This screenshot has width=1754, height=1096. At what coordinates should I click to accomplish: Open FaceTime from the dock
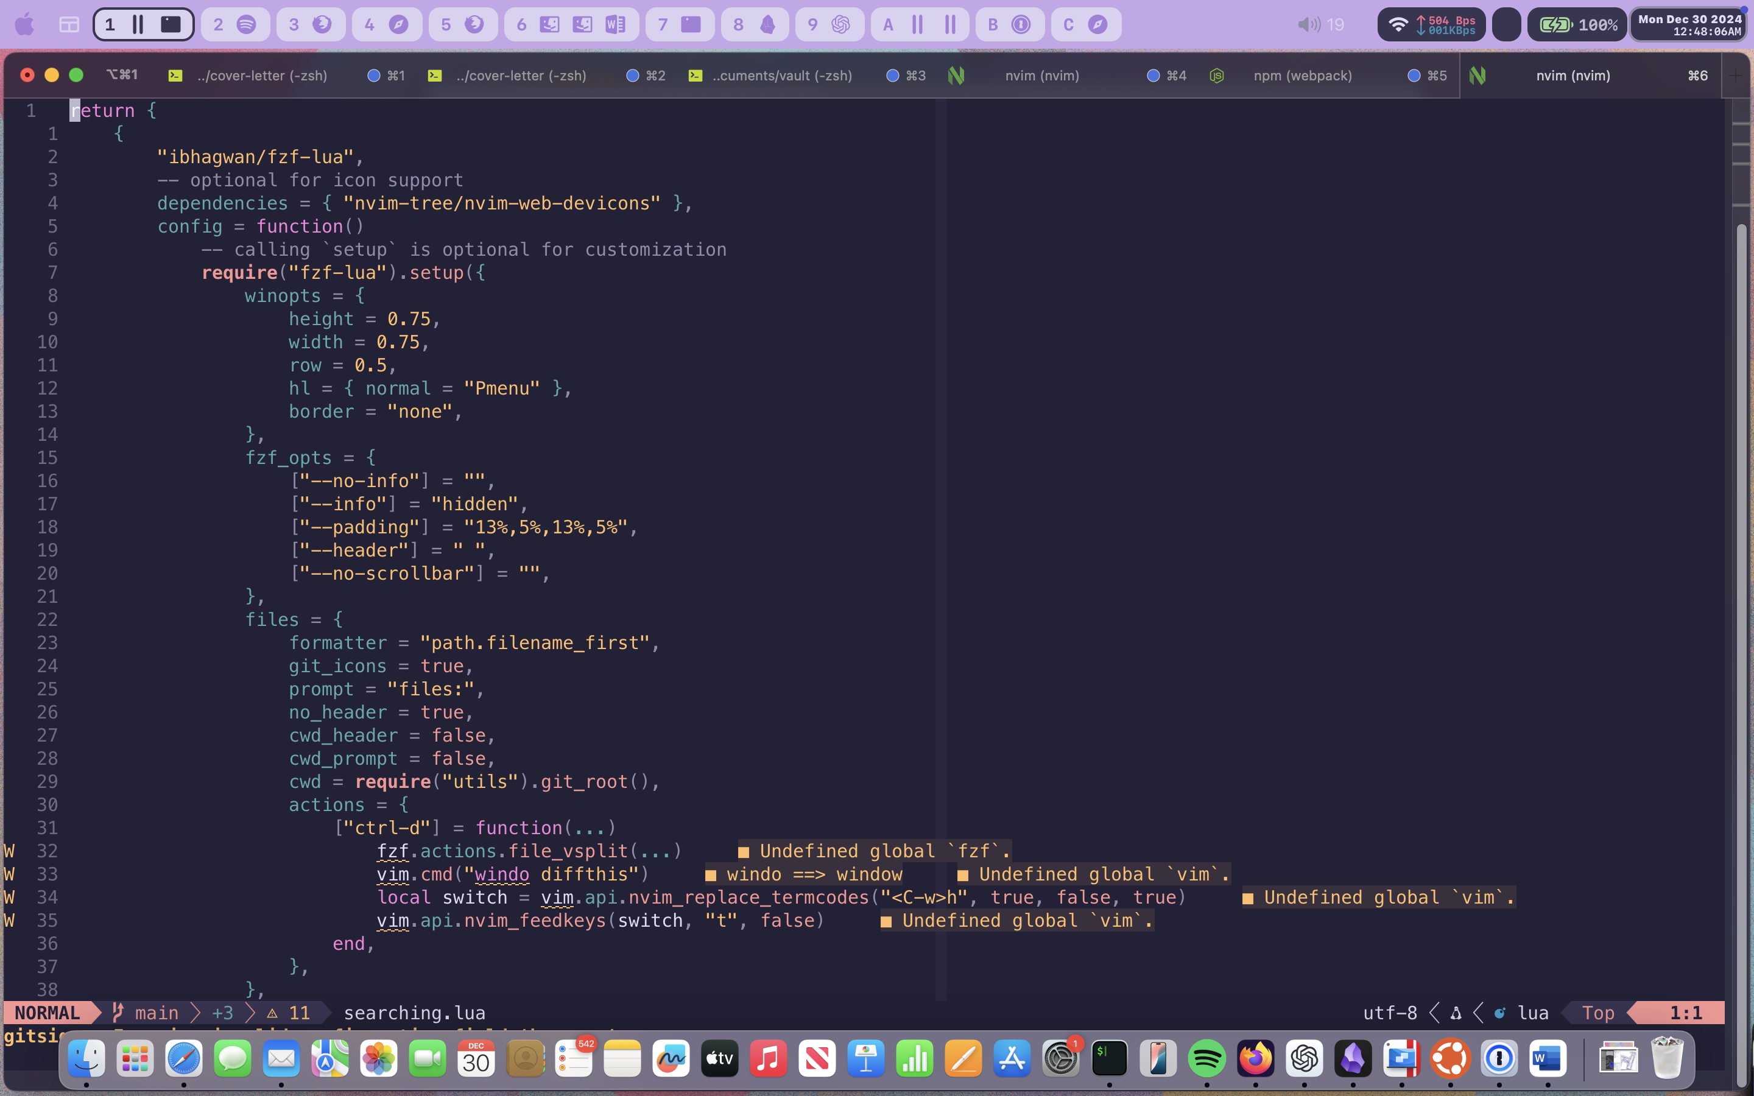(x=428, y=1059)
